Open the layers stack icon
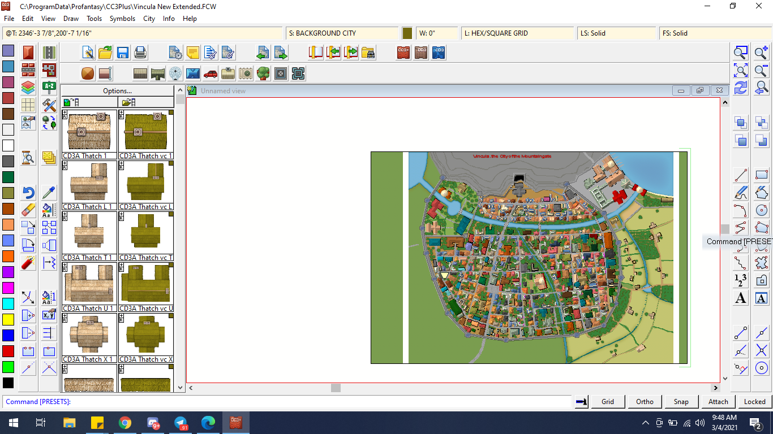 coord(28,88)
